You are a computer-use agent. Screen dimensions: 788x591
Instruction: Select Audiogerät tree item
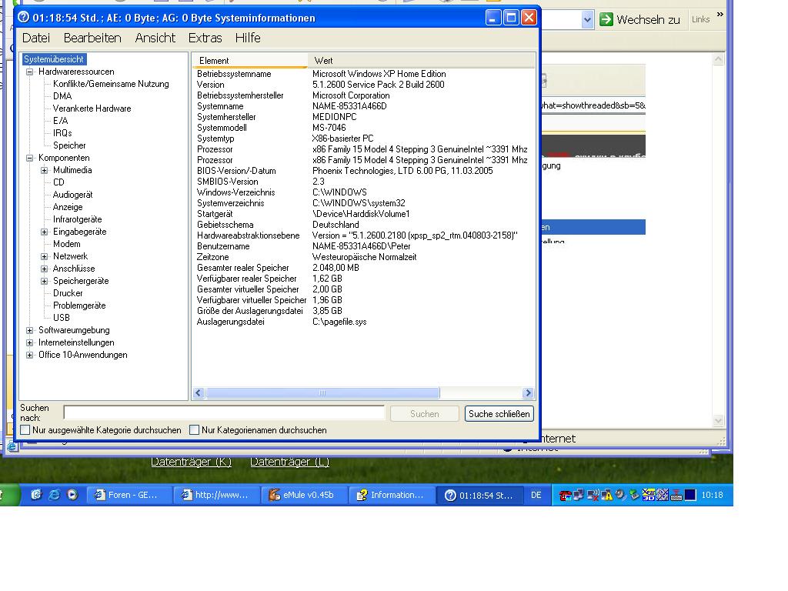72,195
